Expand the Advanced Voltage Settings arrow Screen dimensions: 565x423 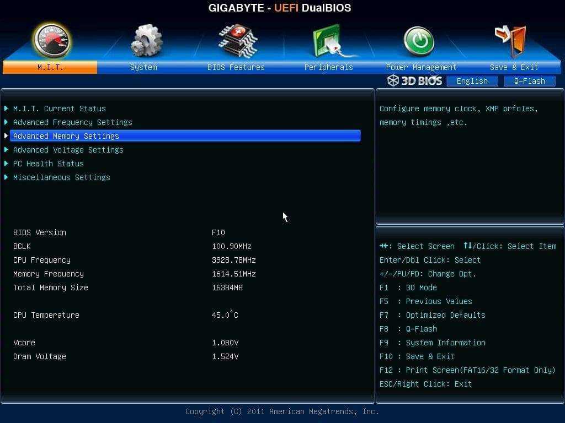[x=7, y=150]
